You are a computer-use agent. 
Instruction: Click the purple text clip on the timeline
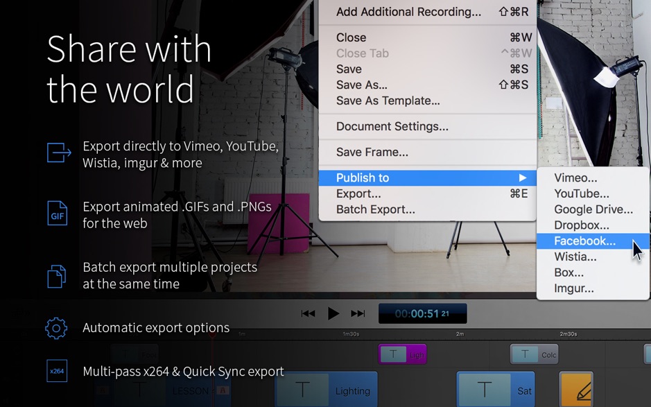(403, 354)
